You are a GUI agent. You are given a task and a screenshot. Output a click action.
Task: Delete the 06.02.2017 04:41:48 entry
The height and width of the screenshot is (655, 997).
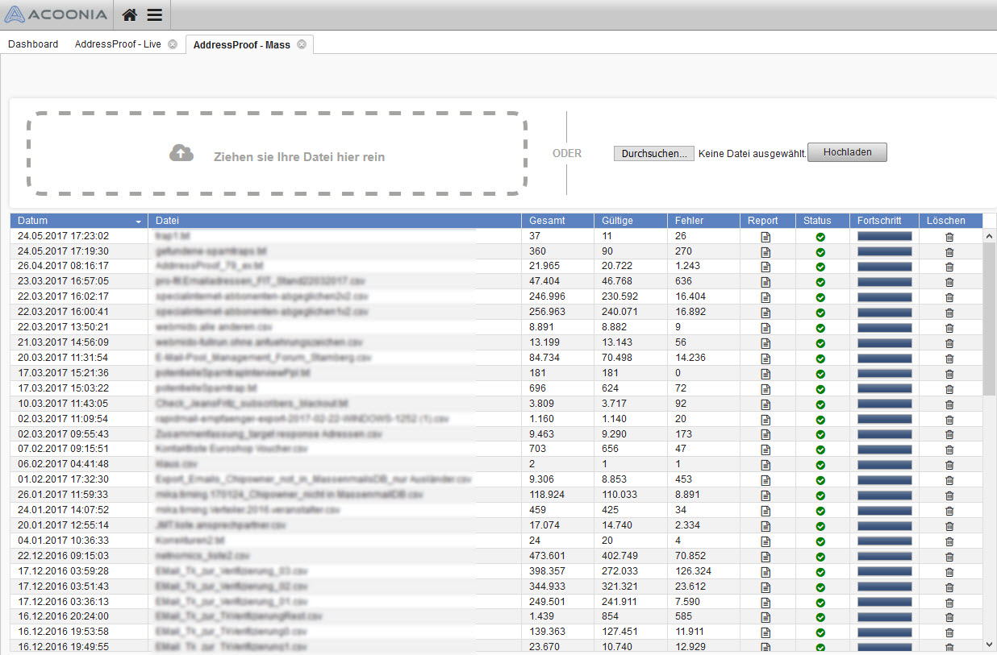(x=949, y=465)
